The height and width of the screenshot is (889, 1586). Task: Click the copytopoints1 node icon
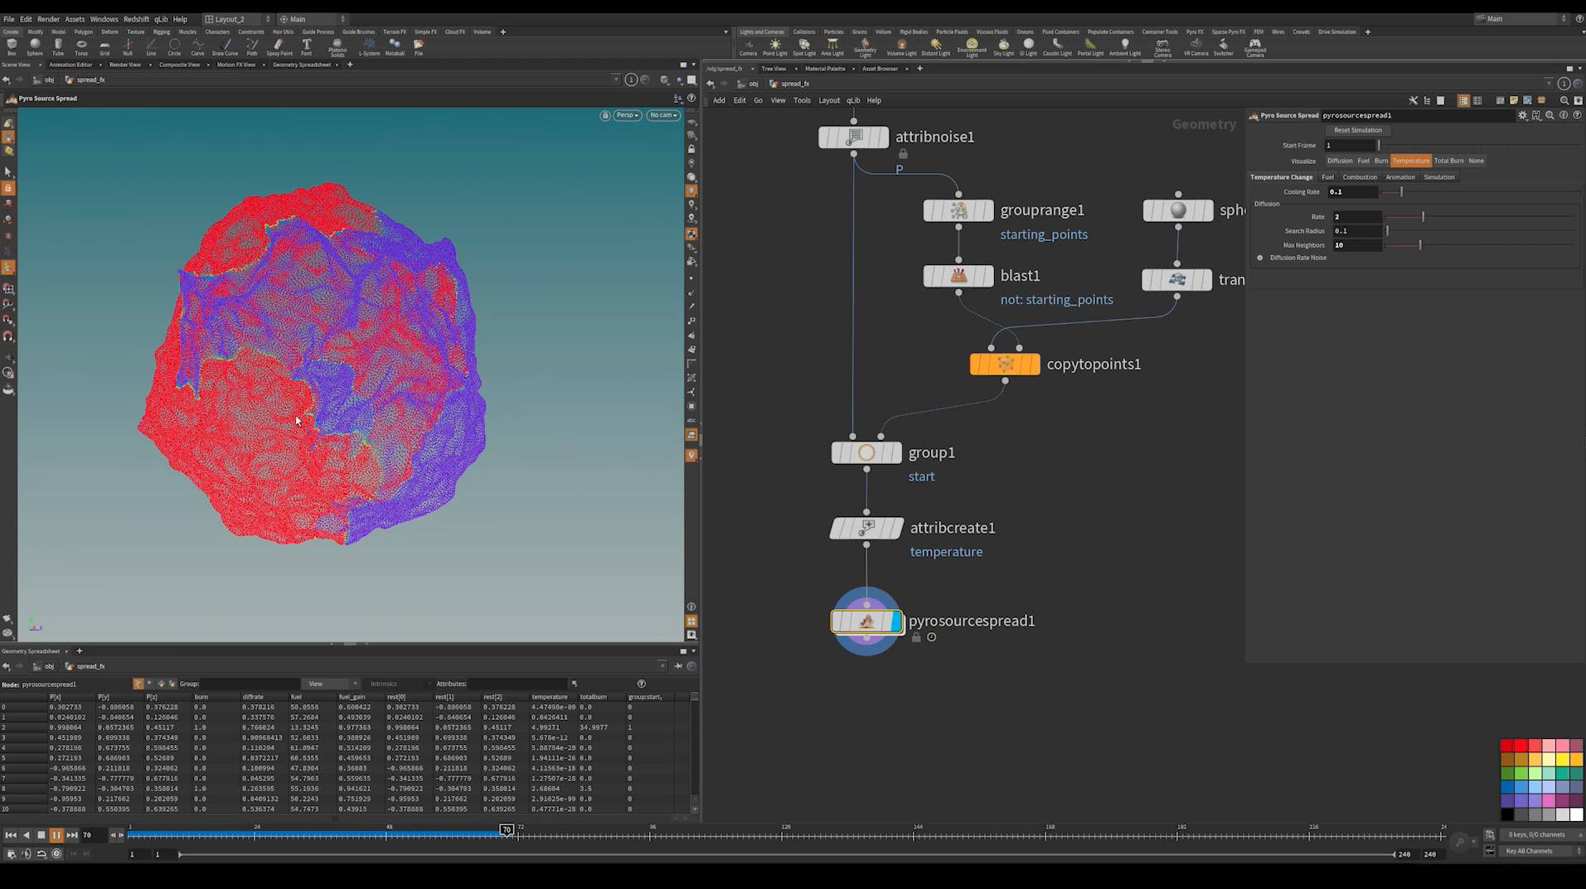coord(1005,365)
